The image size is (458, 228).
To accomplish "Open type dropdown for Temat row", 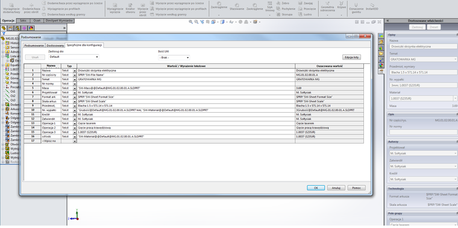I will 75,80.
